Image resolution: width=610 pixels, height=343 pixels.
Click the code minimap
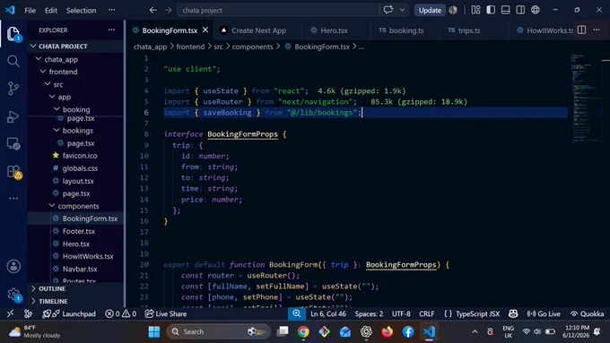click(586, 98)
